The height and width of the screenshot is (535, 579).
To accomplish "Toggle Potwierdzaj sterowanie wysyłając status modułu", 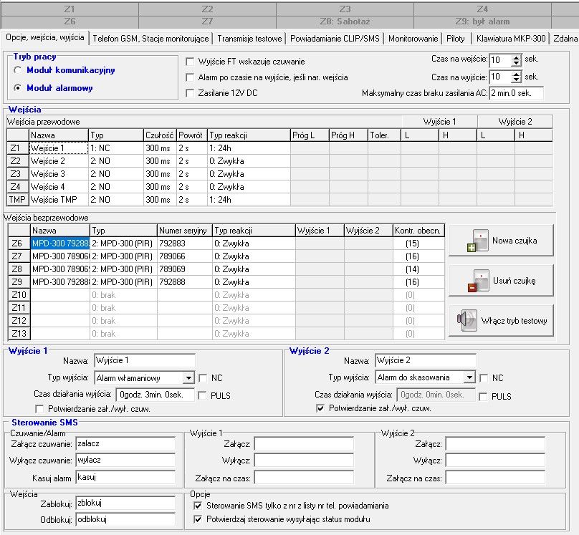I will (x=198, y=519).
